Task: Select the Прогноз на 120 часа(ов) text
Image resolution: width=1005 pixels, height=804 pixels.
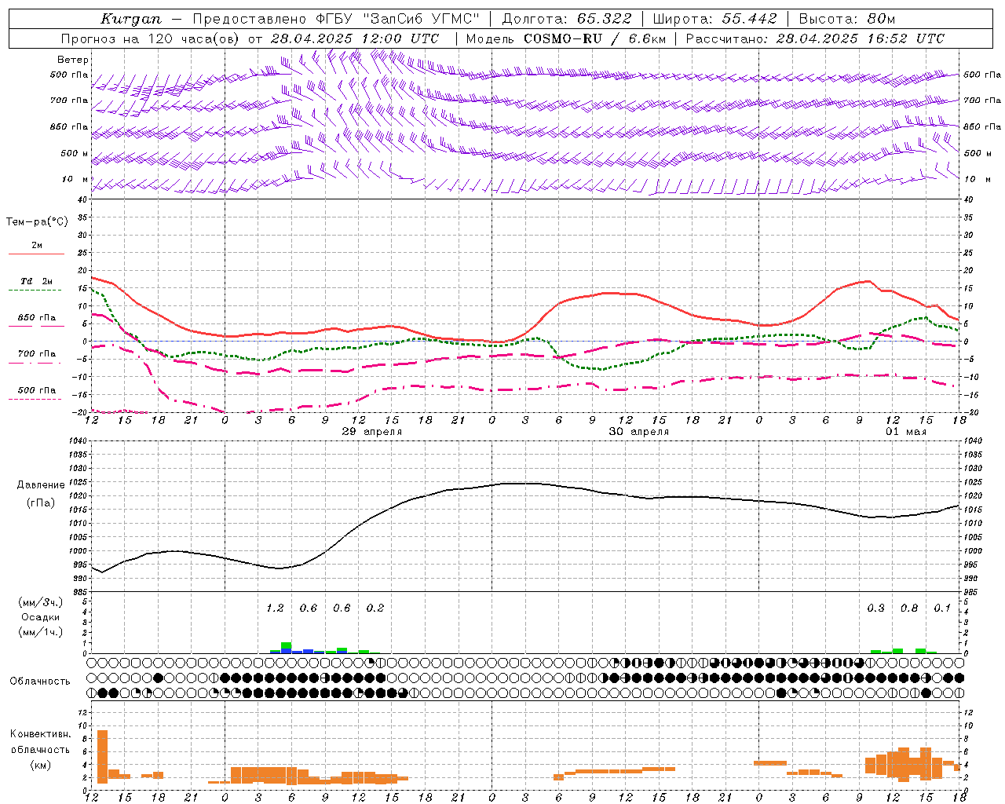Action: [152, 38]
